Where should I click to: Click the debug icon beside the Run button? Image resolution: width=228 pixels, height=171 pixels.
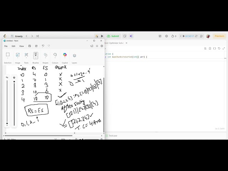[97, 36]
